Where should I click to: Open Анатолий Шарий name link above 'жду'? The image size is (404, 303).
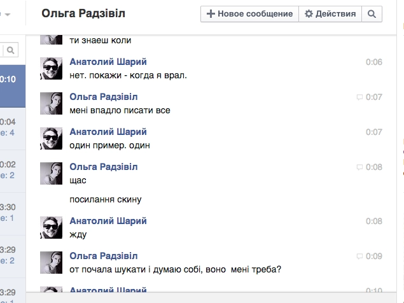pos(108,221)
